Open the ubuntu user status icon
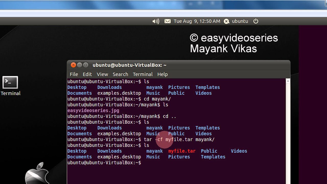Image resolution: width=327 pixels, height=184 pixels. (227, 21)
